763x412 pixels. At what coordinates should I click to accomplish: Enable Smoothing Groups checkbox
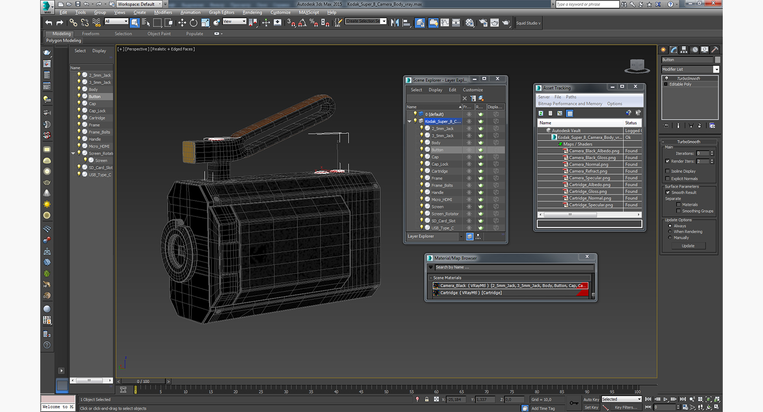[678, 211]
